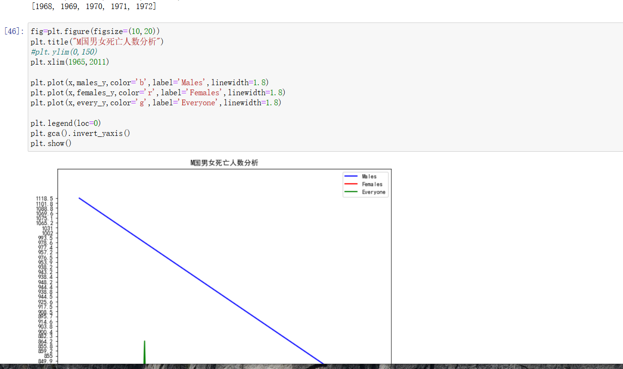Click the plt.show() code line
Screen dimensions: 623x369
point(51,143)
